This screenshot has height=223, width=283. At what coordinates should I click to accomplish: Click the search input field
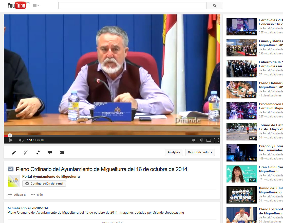132,6
